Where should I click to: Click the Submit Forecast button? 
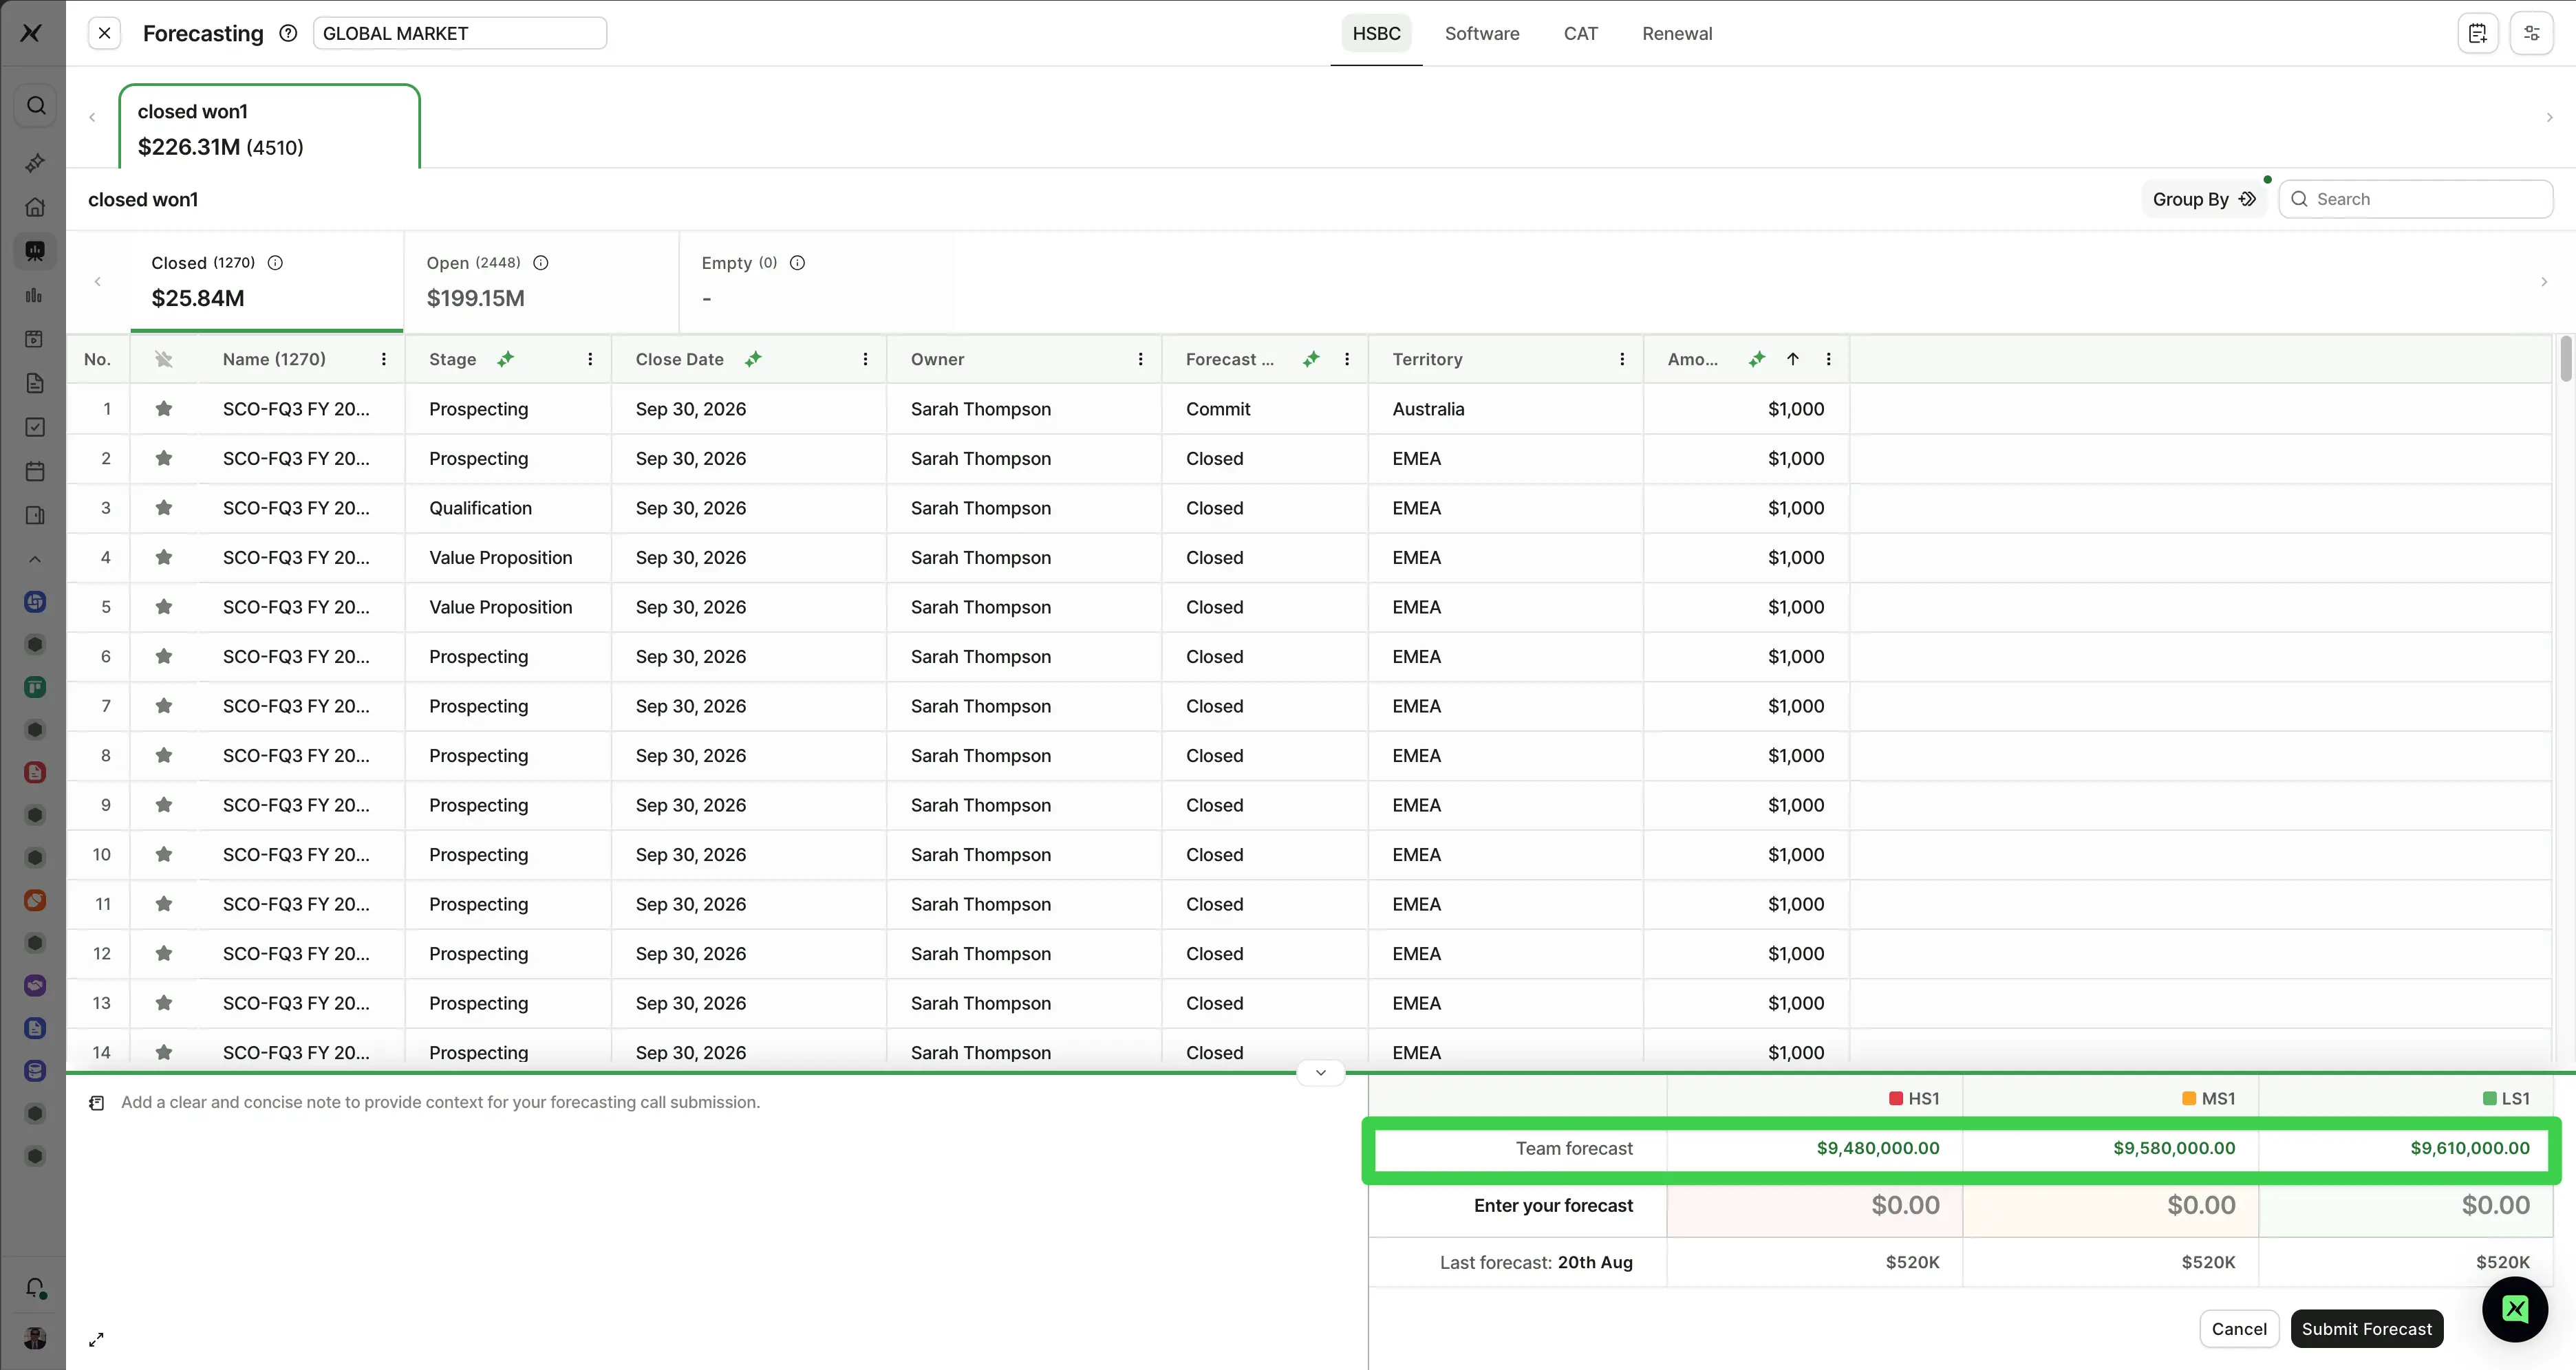[2366, 1328]
